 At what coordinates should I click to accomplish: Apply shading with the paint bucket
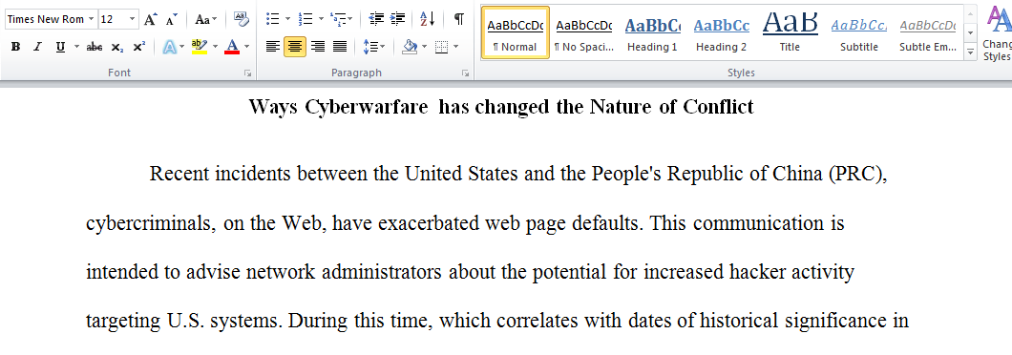coord(410,47)
